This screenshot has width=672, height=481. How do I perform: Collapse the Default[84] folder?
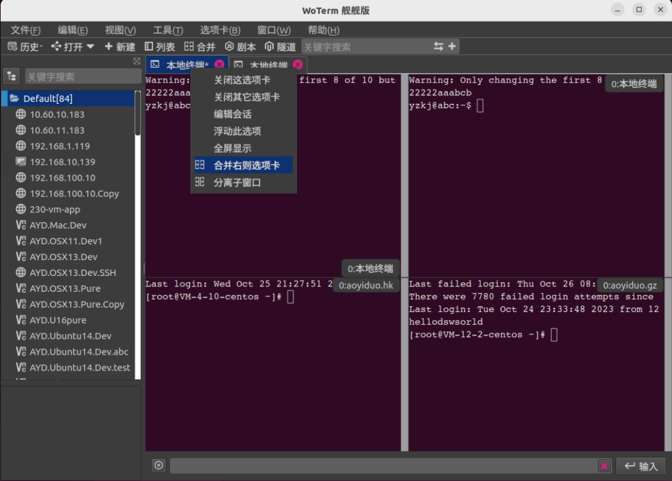tap(14, 99)
